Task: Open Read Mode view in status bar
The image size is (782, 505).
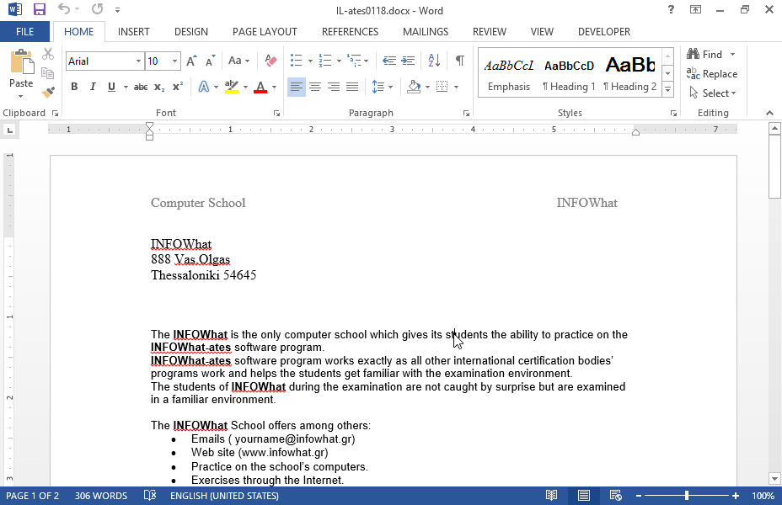Action: (551, 496)
